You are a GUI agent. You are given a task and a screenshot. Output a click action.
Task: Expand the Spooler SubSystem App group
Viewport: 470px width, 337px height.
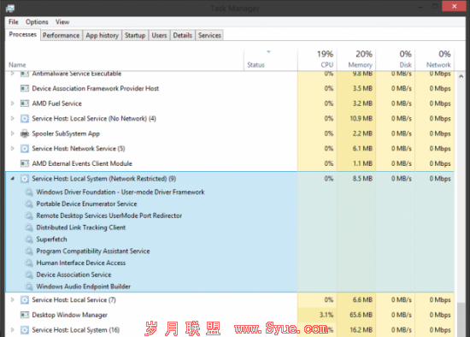(x=13, y=133)
